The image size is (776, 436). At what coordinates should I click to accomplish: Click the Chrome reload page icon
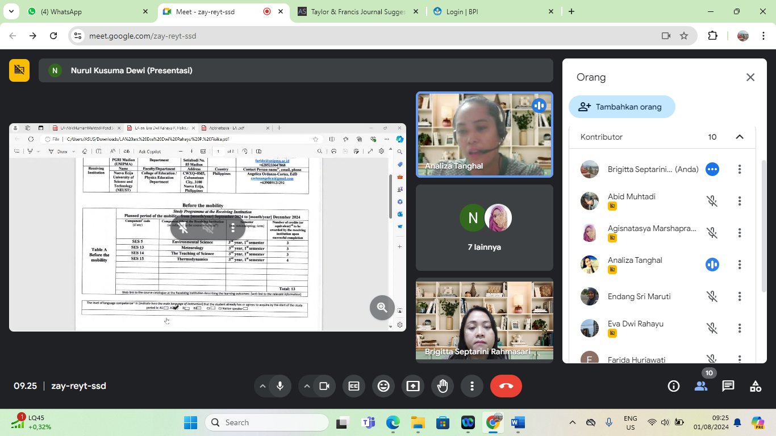point(53,36)
